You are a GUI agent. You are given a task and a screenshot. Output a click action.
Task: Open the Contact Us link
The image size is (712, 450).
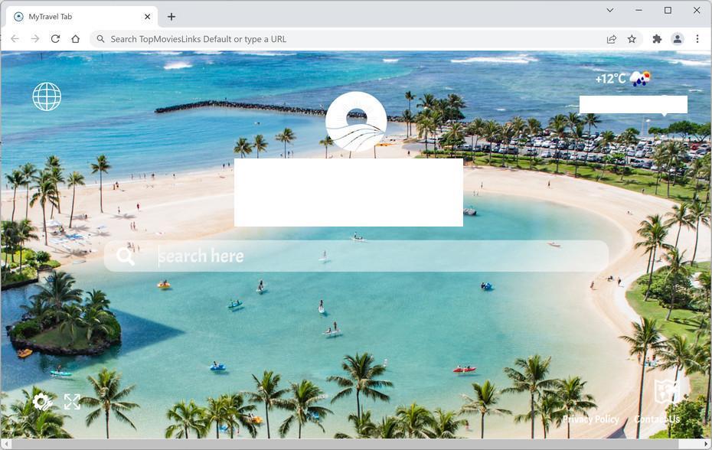click(657, 419)
